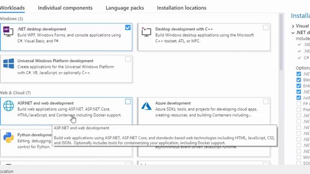Uncheck the optional 'Enti…' component

pyautogui.click(x=299, y=86)
